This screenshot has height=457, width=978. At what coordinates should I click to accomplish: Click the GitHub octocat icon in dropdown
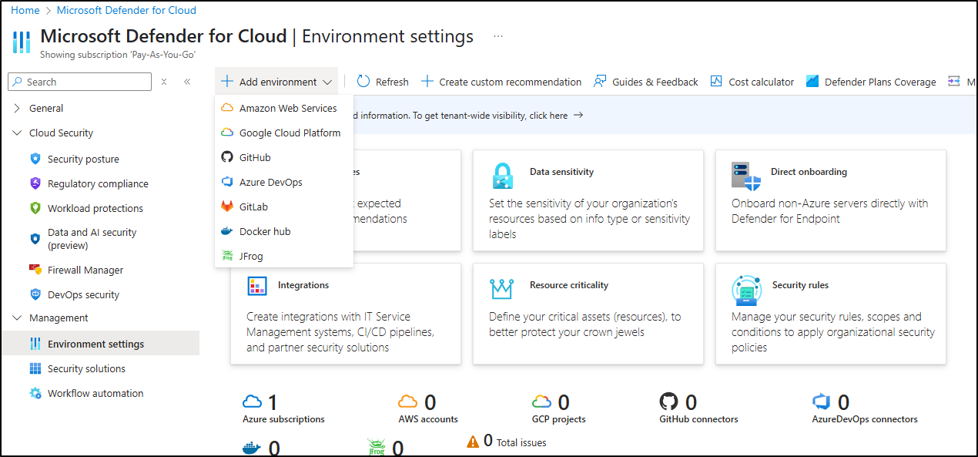tap(227, 157)
